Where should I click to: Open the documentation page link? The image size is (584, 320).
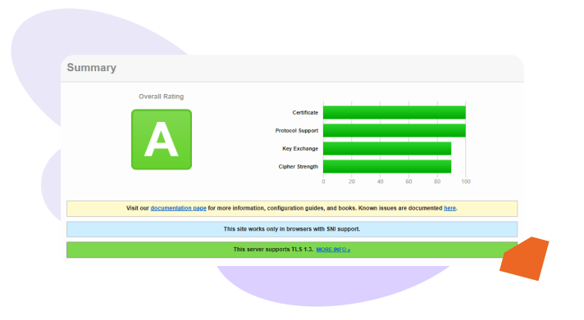pyautogui.click(x=178, y=208)
